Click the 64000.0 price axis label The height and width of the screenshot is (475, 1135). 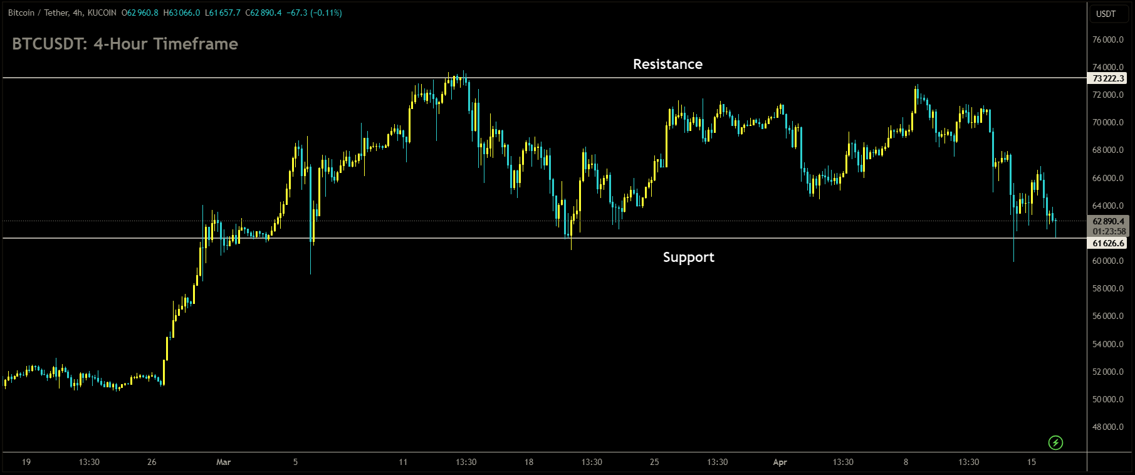coord(1108,206)
